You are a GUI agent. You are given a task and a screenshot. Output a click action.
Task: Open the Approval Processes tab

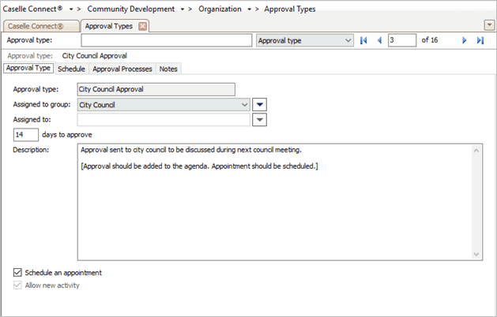122,69
